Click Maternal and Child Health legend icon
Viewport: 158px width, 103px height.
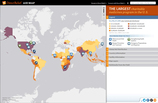coord(110,39)
